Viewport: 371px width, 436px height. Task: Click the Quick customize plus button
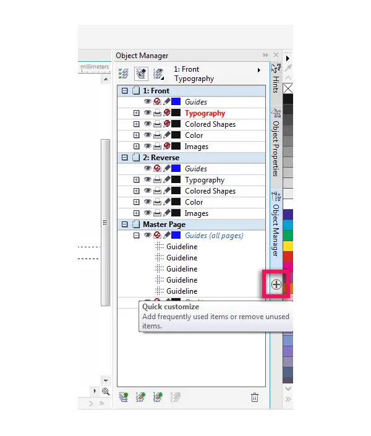coord(276,284)
